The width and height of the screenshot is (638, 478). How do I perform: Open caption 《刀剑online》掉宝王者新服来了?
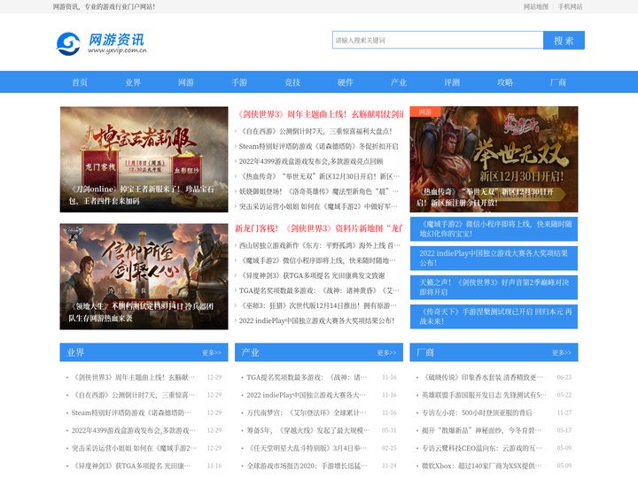[141, 195]
